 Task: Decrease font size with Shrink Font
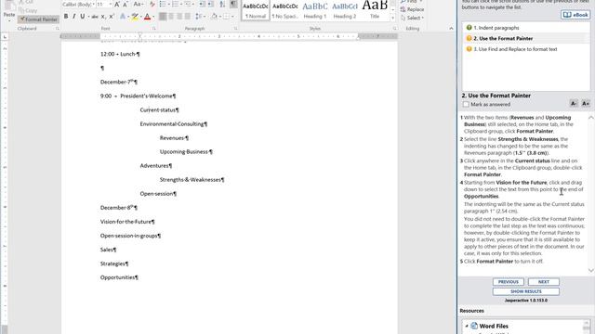(x=125, y=5)
